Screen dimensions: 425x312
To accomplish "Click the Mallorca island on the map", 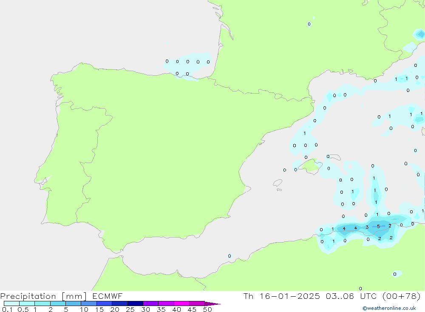I will click(x=310, y=166).
